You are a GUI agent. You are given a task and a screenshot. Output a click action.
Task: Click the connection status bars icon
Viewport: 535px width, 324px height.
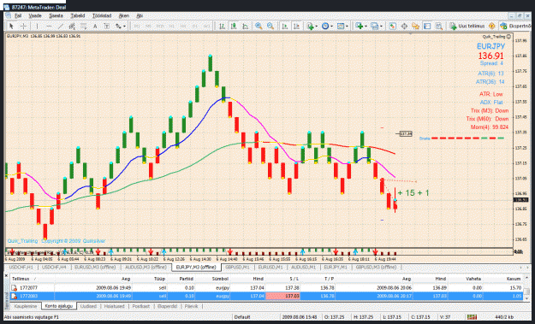point(472,317)
